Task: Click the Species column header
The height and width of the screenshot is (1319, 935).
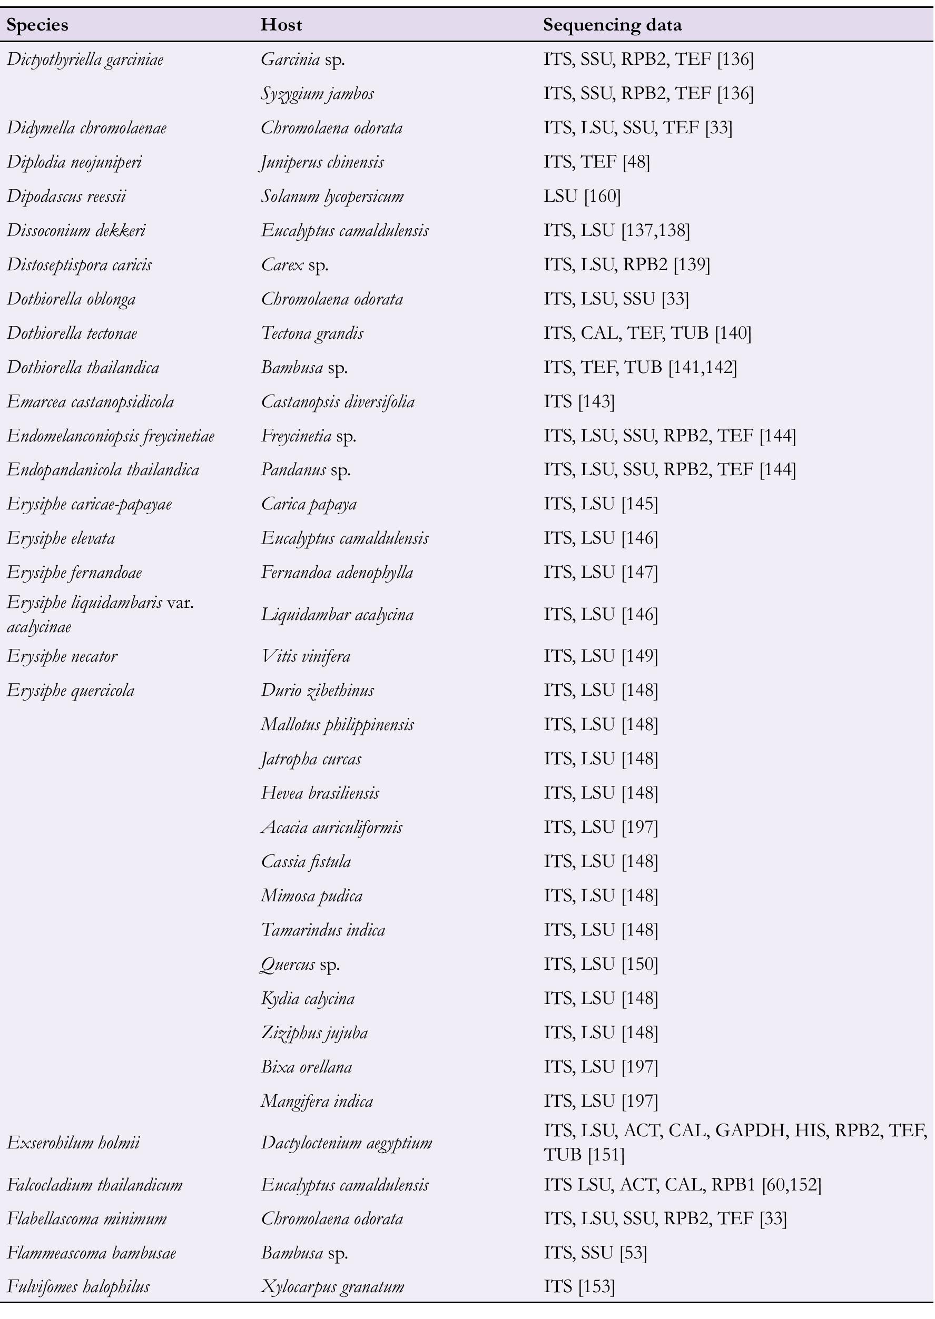Action: [37, 25]
